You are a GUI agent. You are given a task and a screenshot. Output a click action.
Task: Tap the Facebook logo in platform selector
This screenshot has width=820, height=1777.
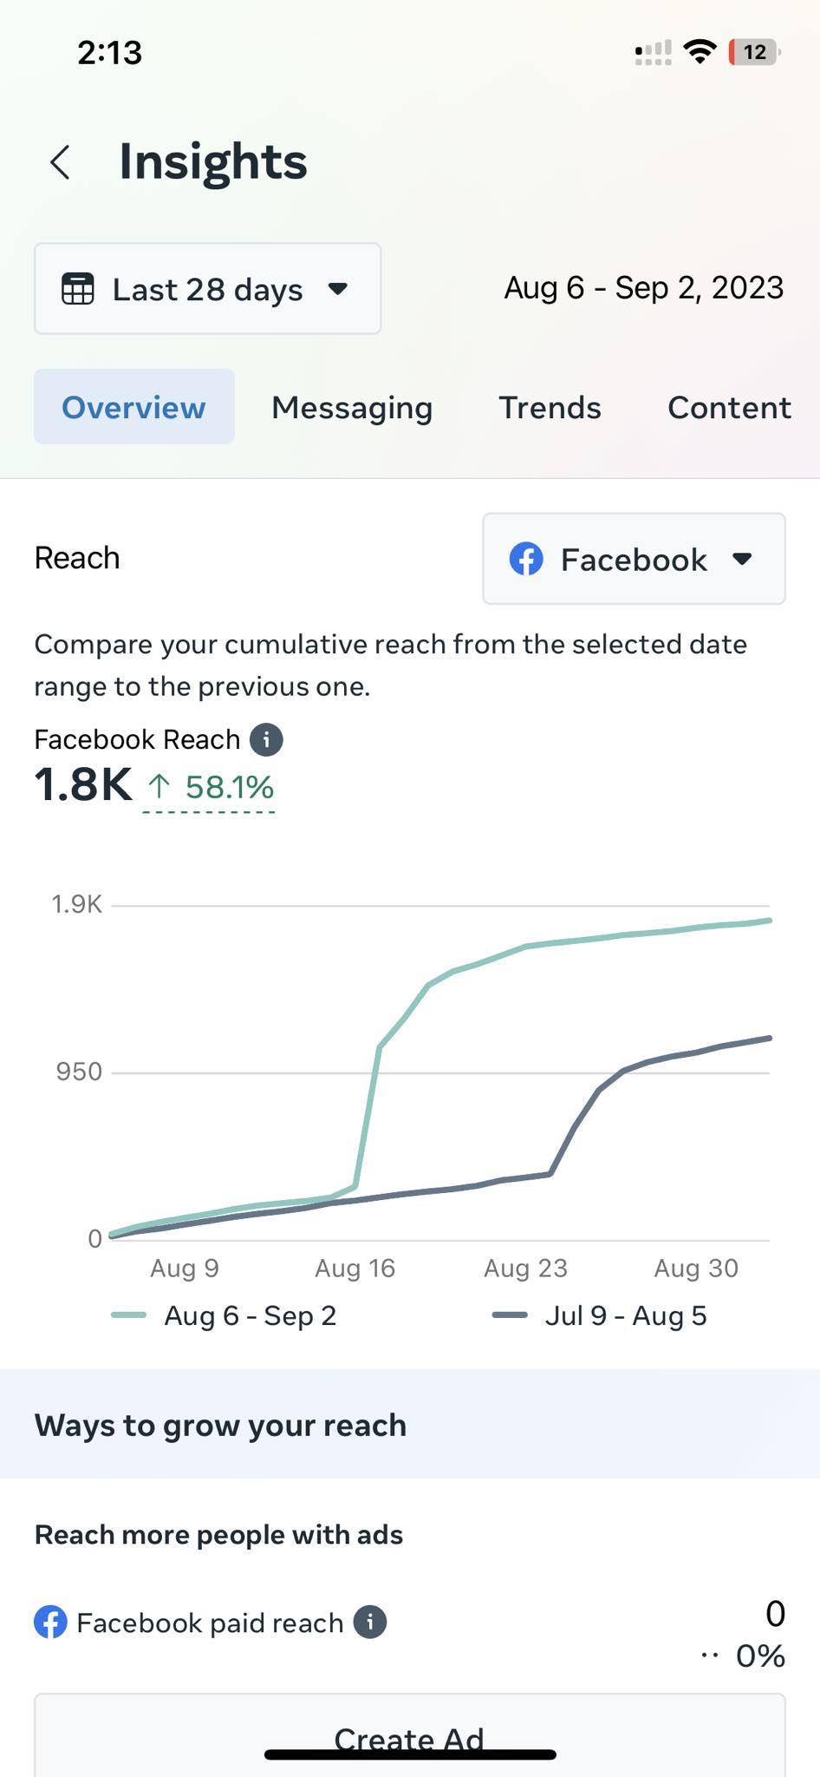526,560
